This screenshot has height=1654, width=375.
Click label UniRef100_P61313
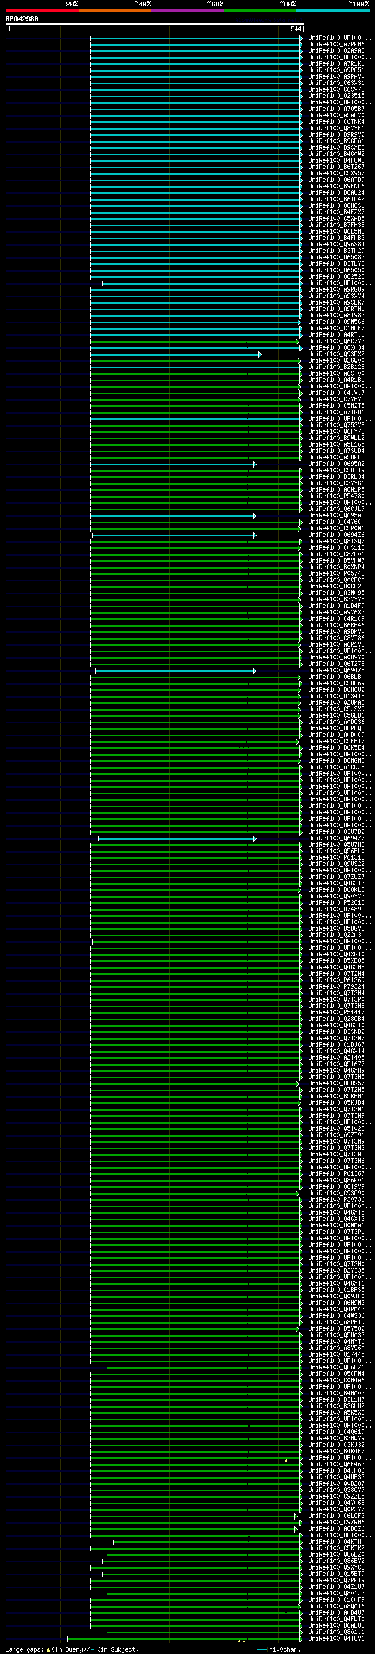coord(336,857)
